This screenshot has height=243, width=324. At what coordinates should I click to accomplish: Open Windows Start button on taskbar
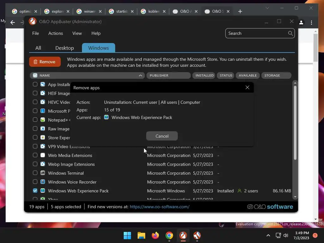(127, 235)
